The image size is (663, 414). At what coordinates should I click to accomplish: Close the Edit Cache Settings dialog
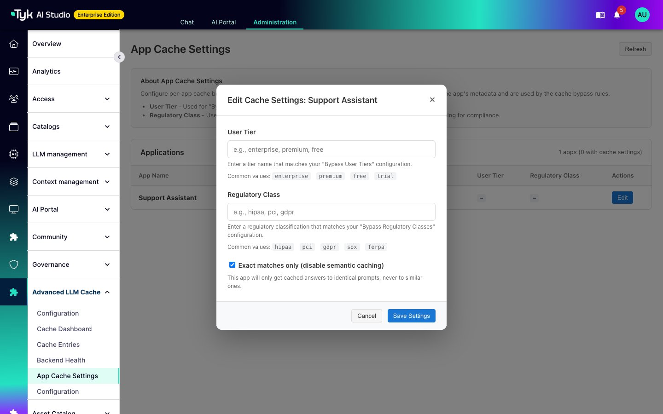point(432,100)
